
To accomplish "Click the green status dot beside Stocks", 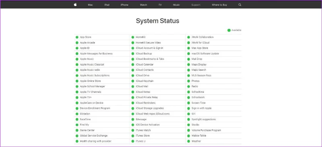I will pos(188,125).
